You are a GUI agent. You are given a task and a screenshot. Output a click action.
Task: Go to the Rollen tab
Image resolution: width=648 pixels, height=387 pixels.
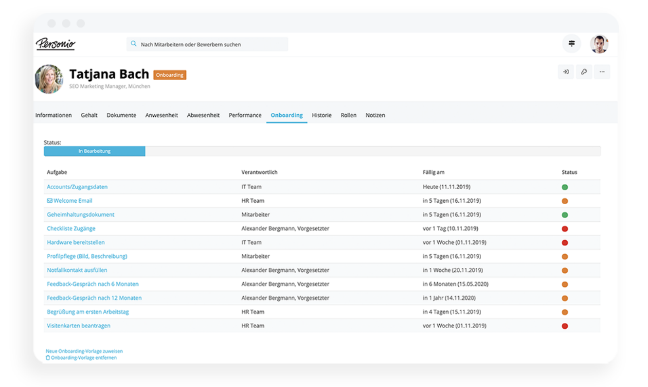coord(348,115)
